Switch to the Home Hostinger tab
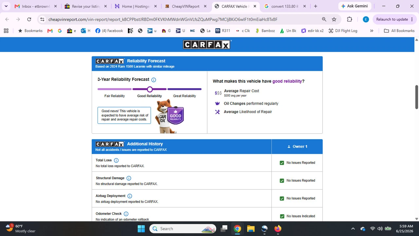This screenshot has width=419, height=236. pos(136,6)
